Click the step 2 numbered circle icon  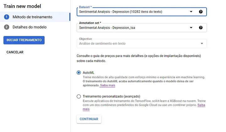pos(7,27)
